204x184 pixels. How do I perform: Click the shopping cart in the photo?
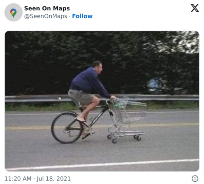(127, 119)
